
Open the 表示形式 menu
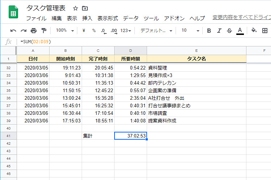(108, 18)
